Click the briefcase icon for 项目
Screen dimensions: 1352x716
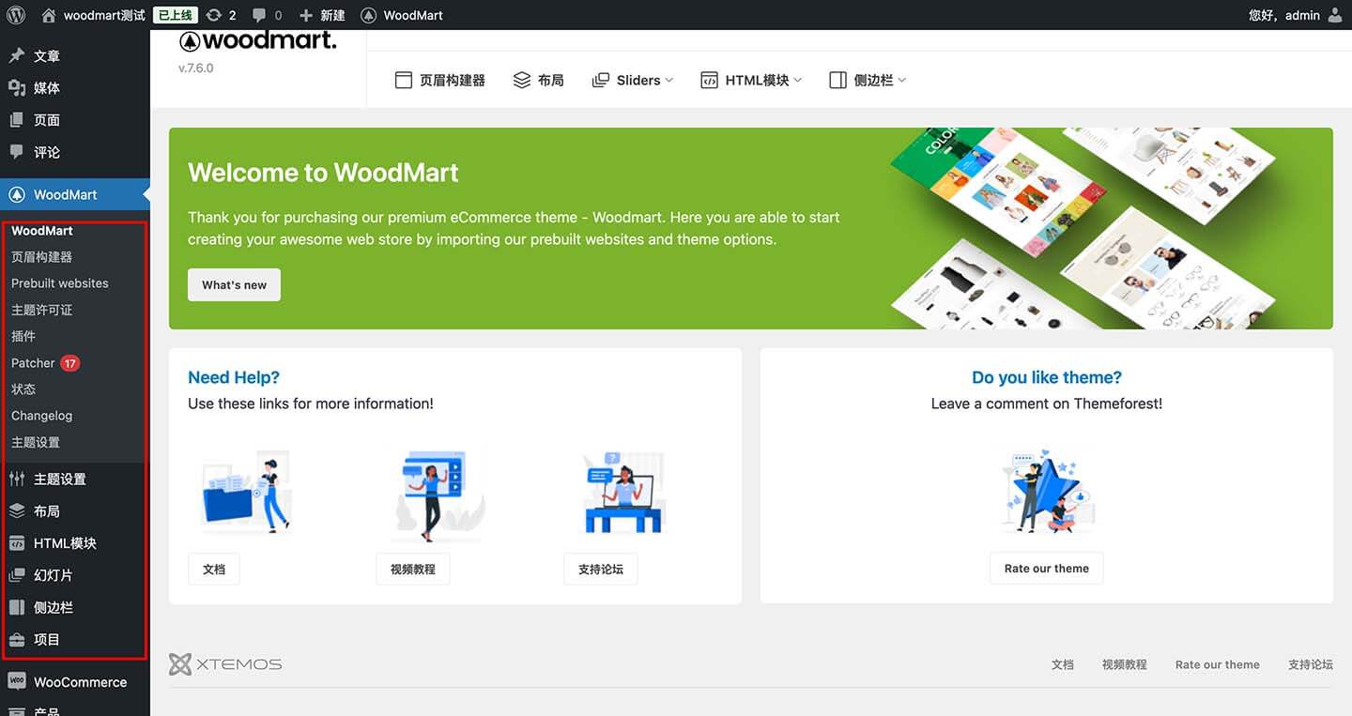click(17, 640)
